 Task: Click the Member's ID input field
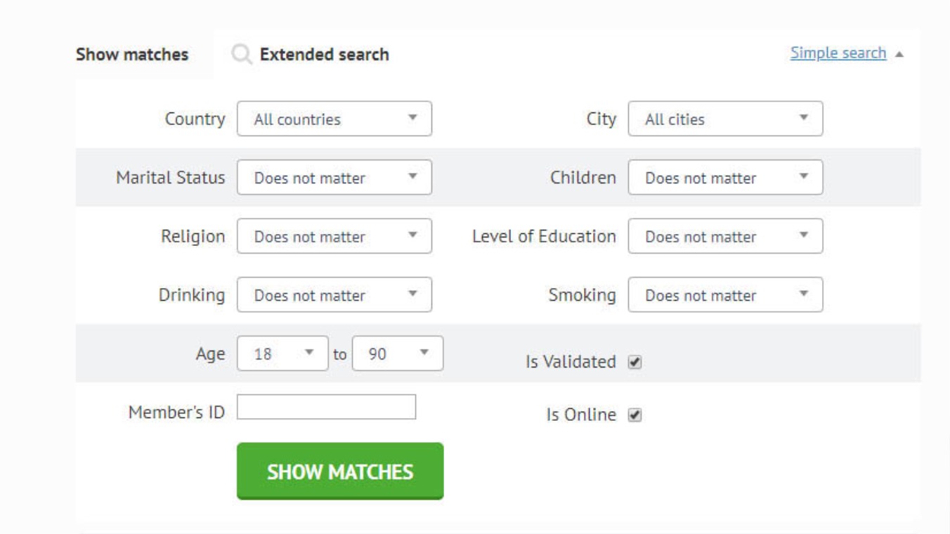(x=327, y=407)
